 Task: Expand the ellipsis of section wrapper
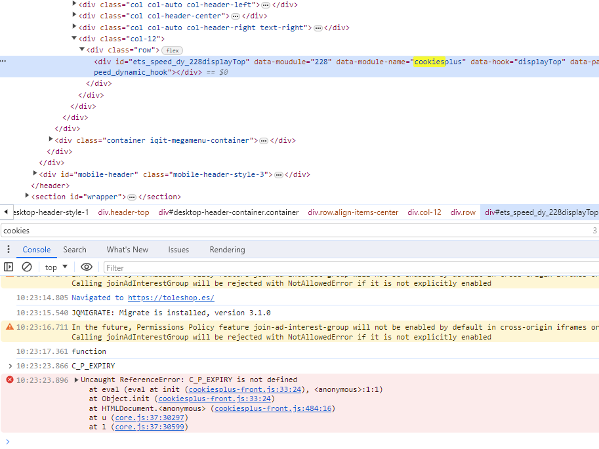click(132, 197)
